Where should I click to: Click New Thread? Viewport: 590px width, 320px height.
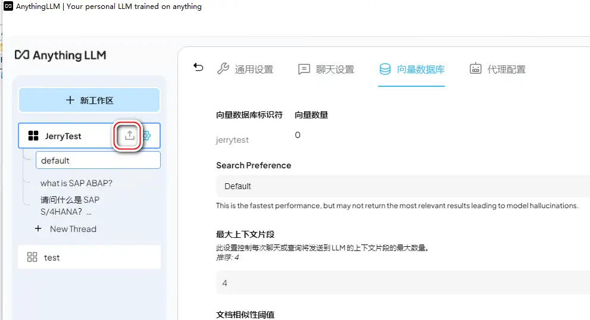pyautogui.click(x=66, y=229)
